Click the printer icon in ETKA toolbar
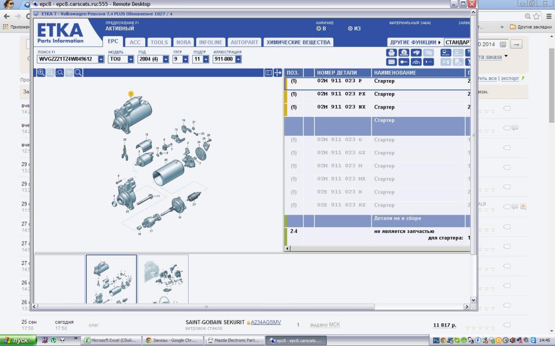Screen dimensions: 555x346 click(x=391, y=52)
